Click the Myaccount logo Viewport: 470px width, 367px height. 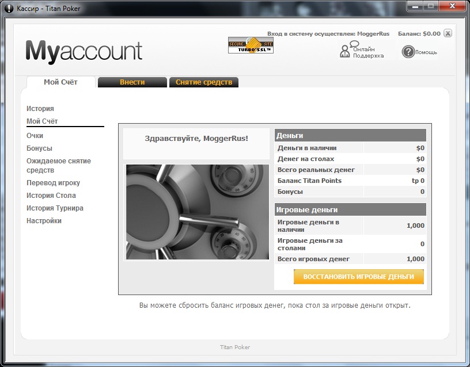[x=84, y=52]
